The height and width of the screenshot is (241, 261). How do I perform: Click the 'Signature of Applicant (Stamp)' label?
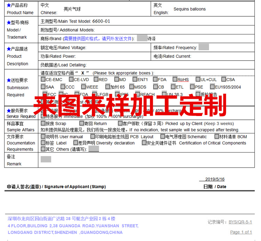[x=75, y=187]
